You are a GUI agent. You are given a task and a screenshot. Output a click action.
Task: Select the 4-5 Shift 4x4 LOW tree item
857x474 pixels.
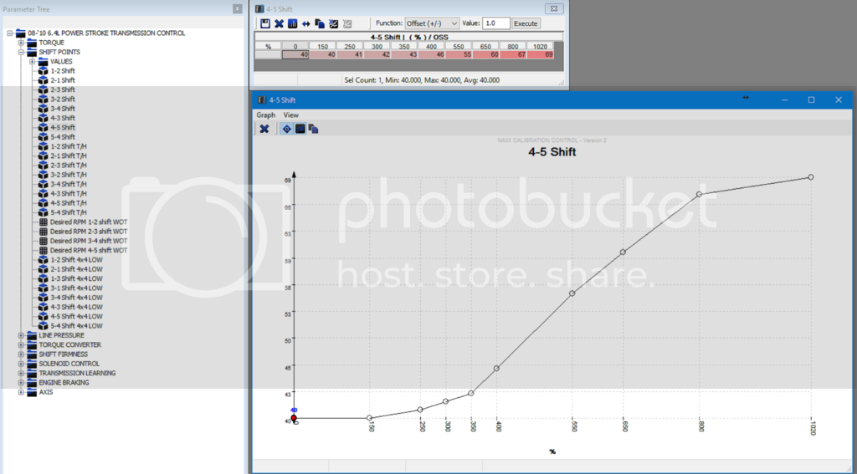tap(76, 316)
